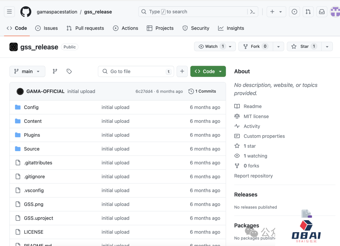This screenshot has height=246, width=340.
Task: Select the Code tab
Action: [x=17, y=28]
